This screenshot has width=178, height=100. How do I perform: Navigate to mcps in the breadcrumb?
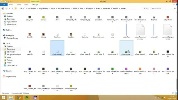[x=53, y=9]
